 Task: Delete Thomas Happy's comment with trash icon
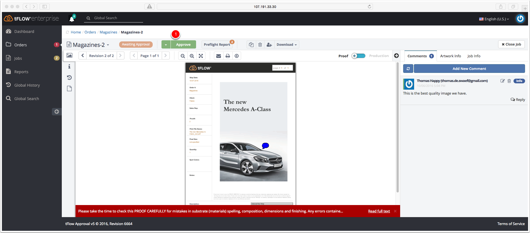[509, 81]
